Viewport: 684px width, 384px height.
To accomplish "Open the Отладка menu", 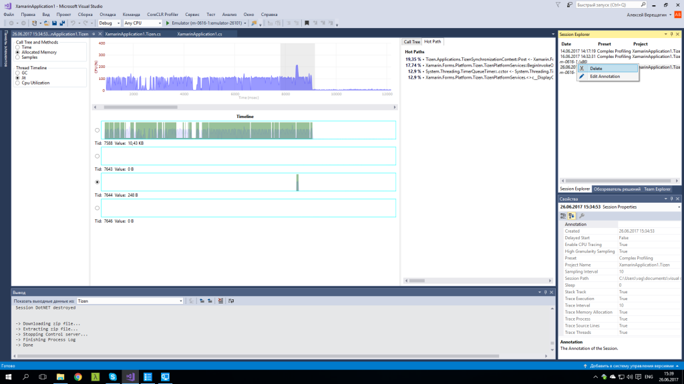I will (x=108, y=15).
